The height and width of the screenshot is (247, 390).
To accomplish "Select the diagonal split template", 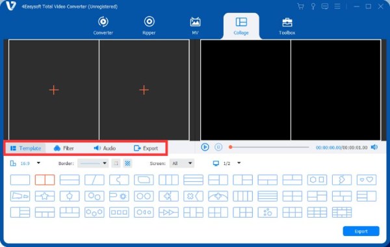I will point(94,180).
